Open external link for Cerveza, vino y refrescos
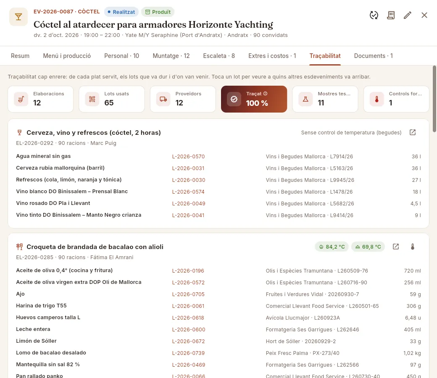Viewport: 437px width, 378px height. (x=413, y=132)
